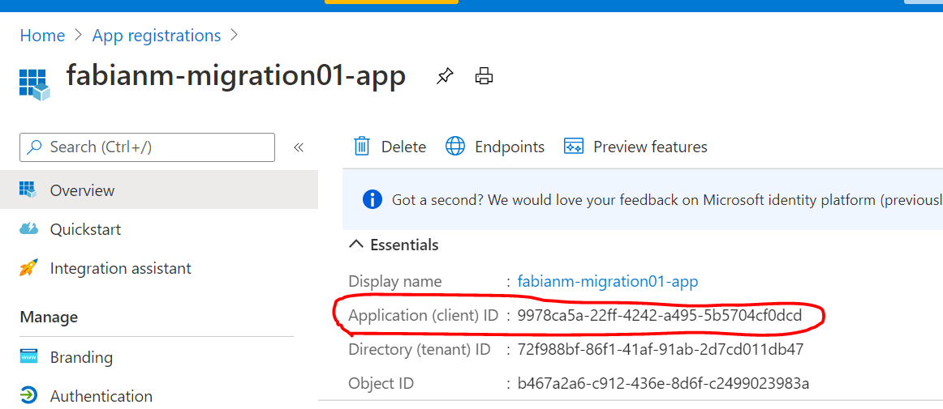Click the feedback banner text
The height and width of the screenshot is (409, 943).
(667, 200)
